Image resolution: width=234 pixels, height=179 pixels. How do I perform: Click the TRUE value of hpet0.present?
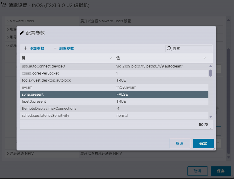pos(121,102)
